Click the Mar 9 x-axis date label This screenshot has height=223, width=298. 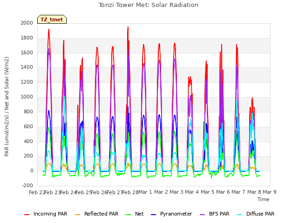[x=270, y=192]
